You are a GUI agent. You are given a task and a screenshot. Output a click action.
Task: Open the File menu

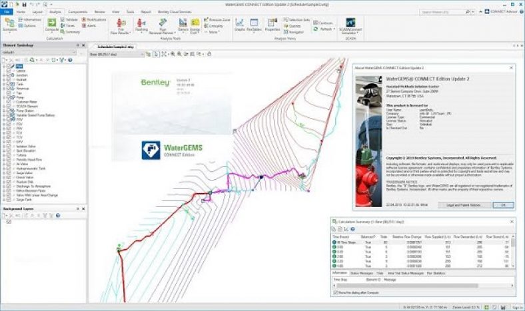tap(7, 12)
